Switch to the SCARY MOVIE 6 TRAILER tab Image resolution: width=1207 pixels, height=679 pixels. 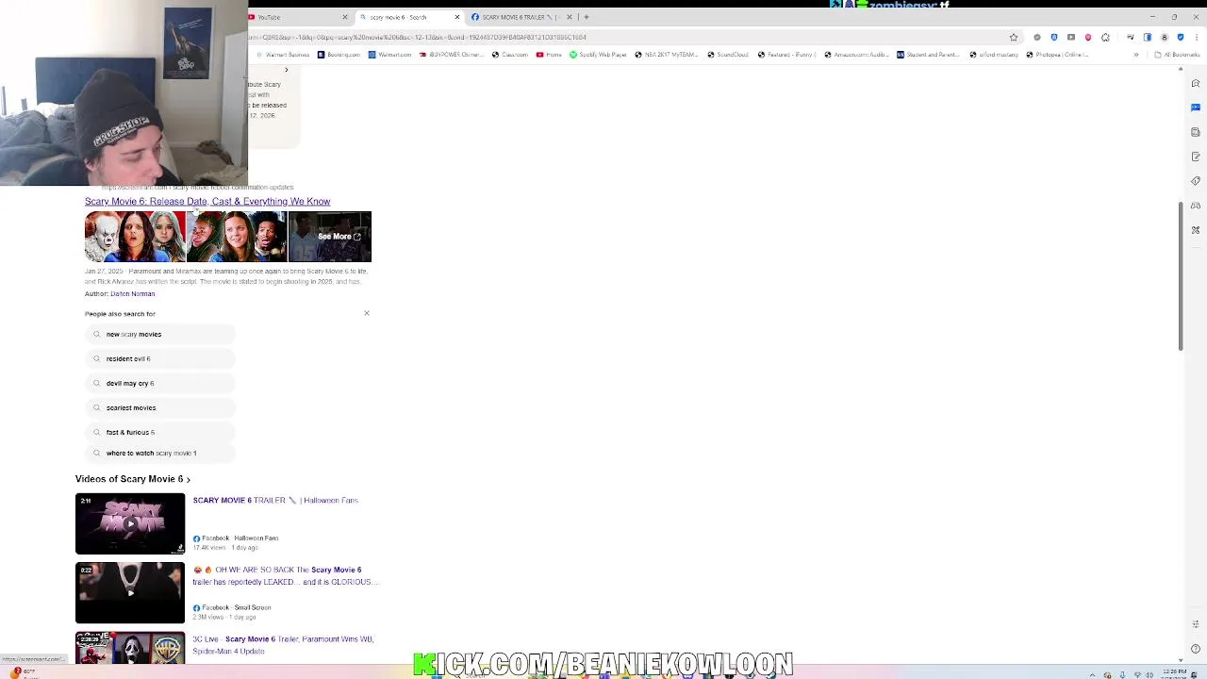[521, 17]
